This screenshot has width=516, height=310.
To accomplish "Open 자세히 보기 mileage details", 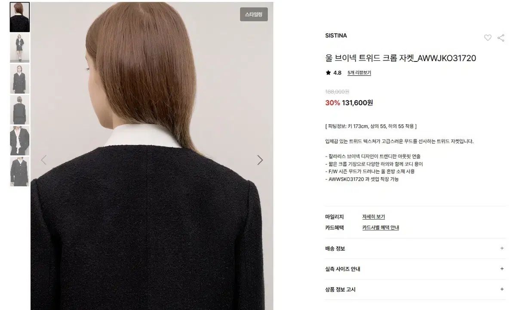I will point(373,217).
